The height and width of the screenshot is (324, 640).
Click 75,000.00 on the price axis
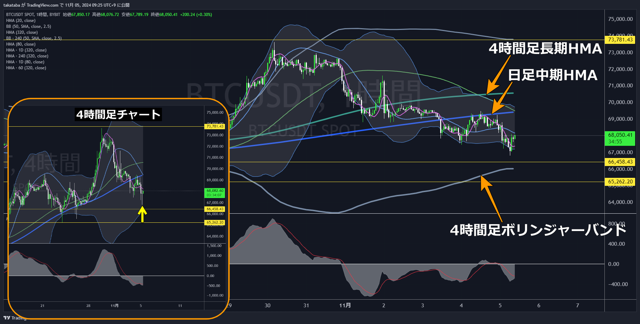620,19
